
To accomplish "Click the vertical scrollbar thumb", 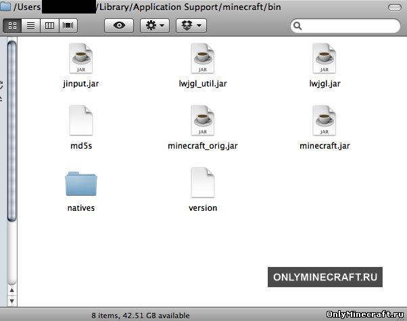I will [11, 128].
